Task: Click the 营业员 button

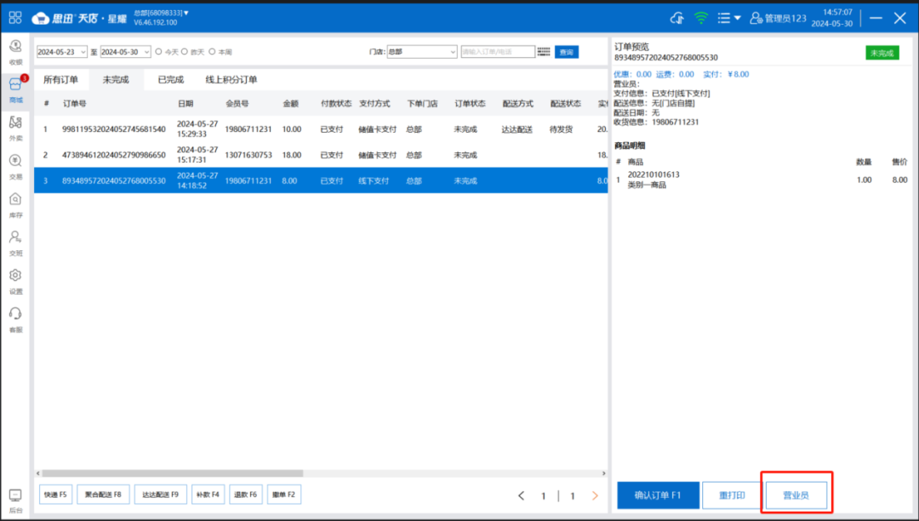Action: pyautogui.click(x=796, y=495)
